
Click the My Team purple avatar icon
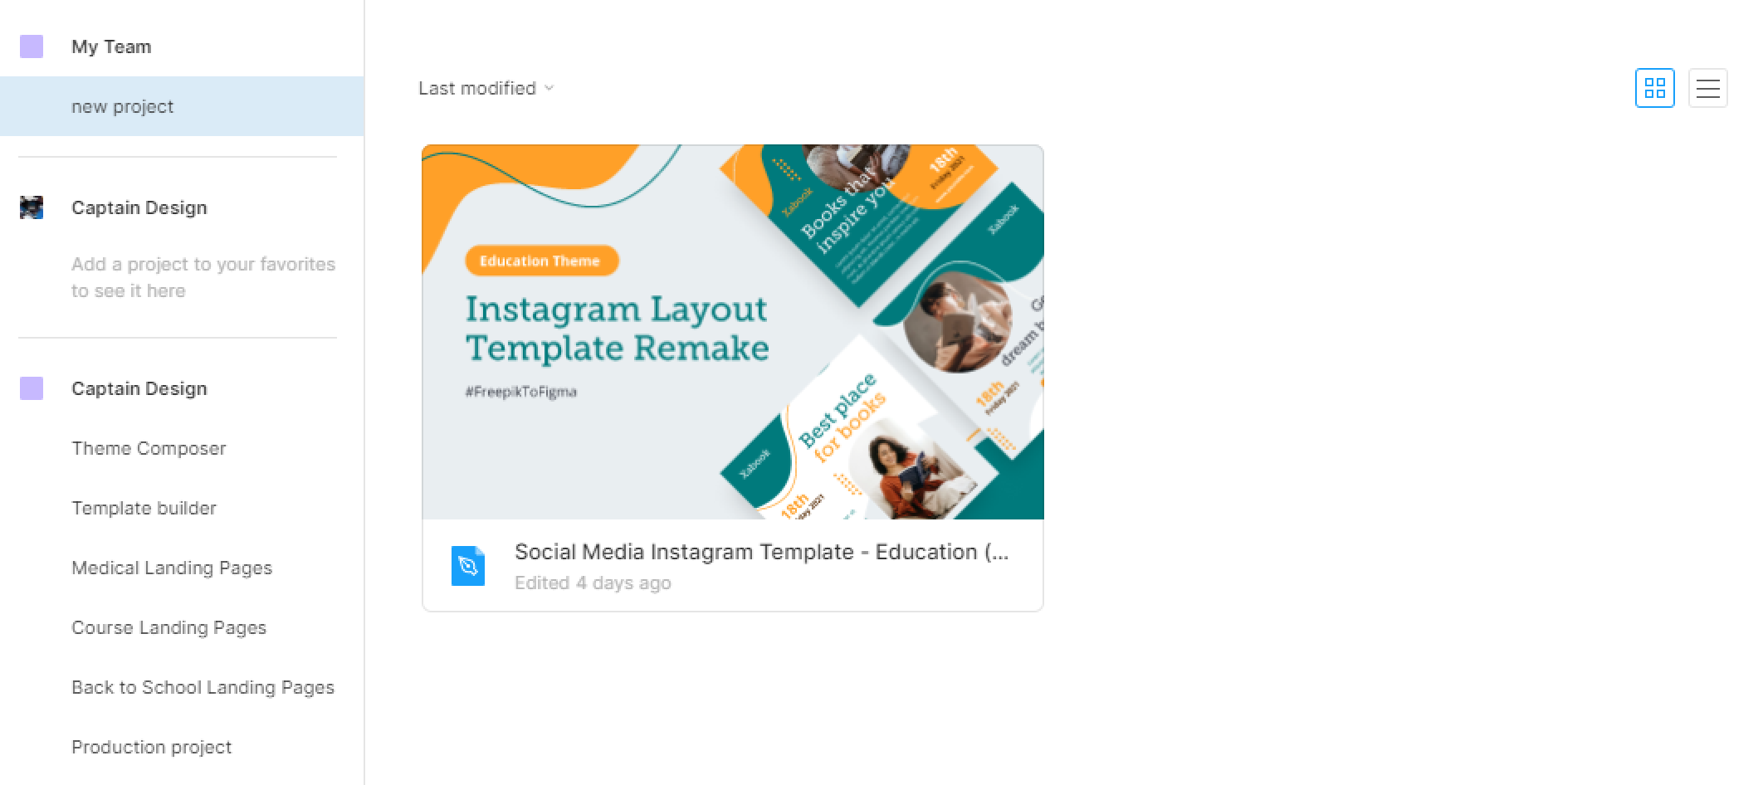click(x=32, y=46)
